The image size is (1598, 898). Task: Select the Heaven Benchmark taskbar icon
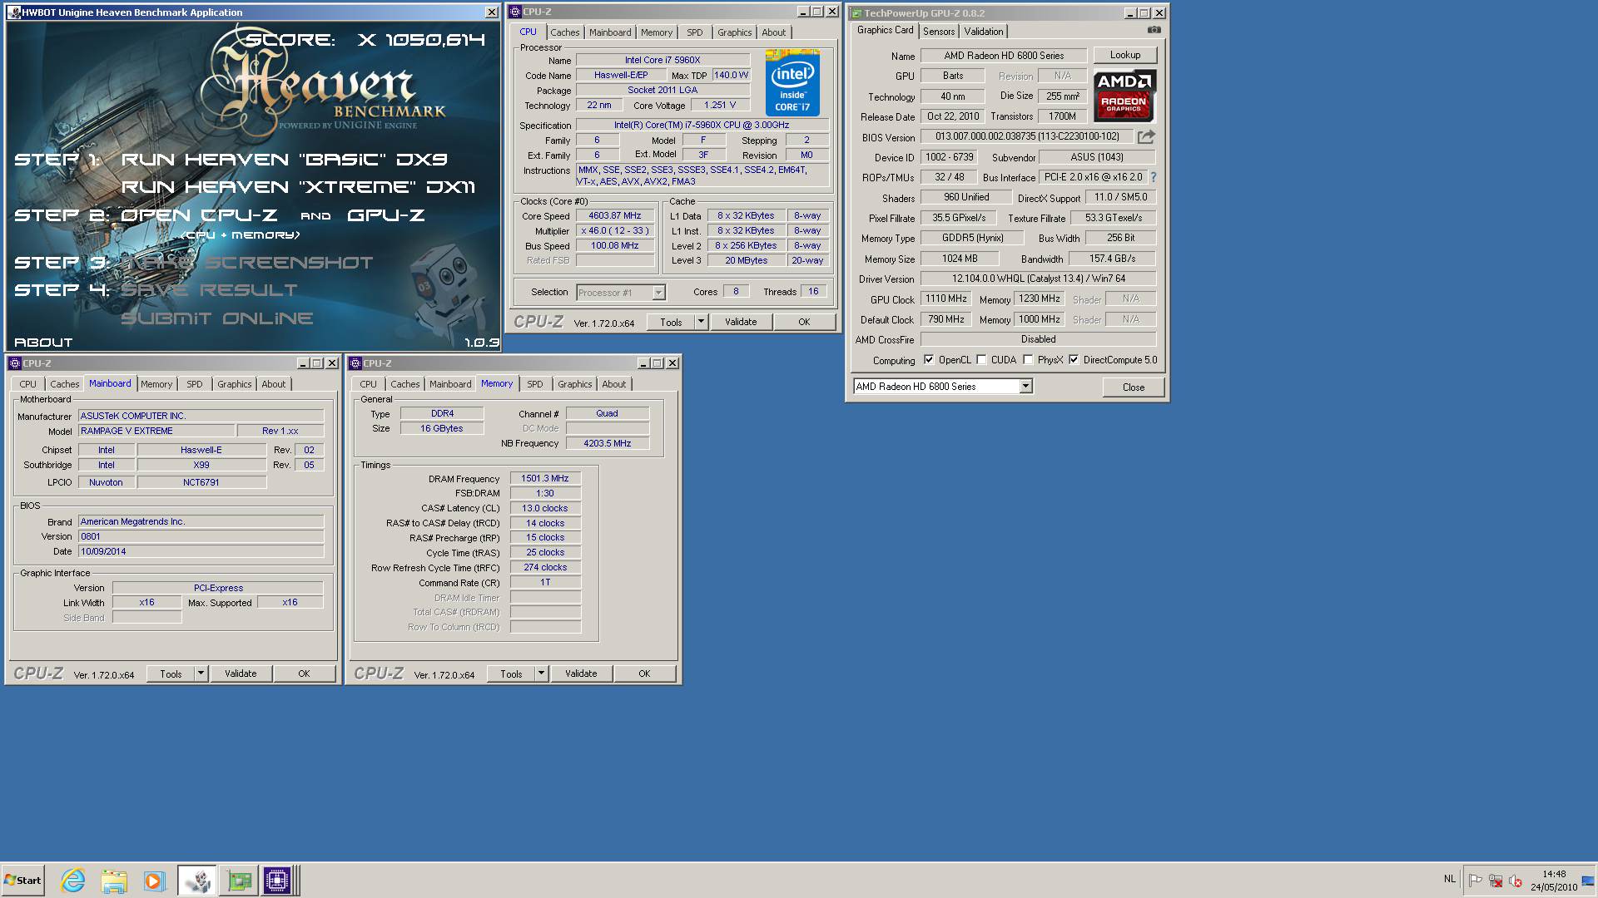click(x=197, y=880)
